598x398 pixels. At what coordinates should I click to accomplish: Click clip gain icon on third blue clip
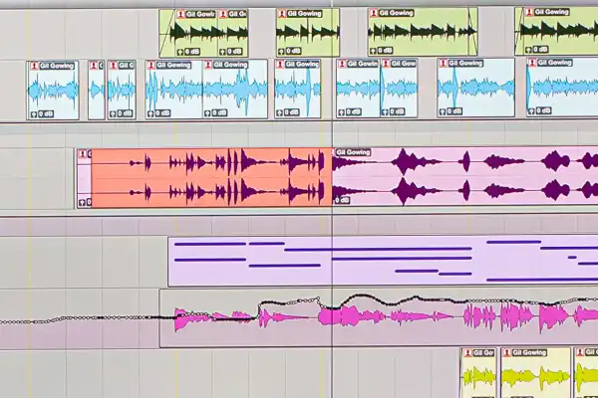tap(113, 113)
